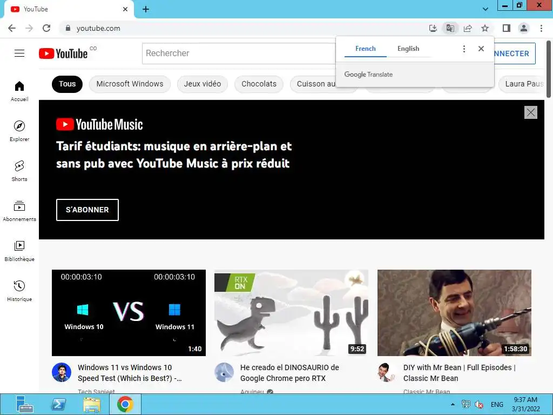
Task: Open Bibliothèque in the sidebar
Action: (x=19, y=251)
